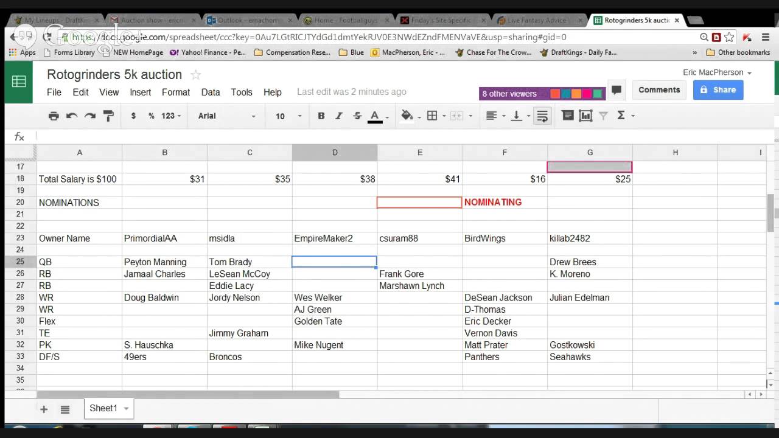
Task: Expand Eric MacPherson account menu
Action: click(717, 72)
